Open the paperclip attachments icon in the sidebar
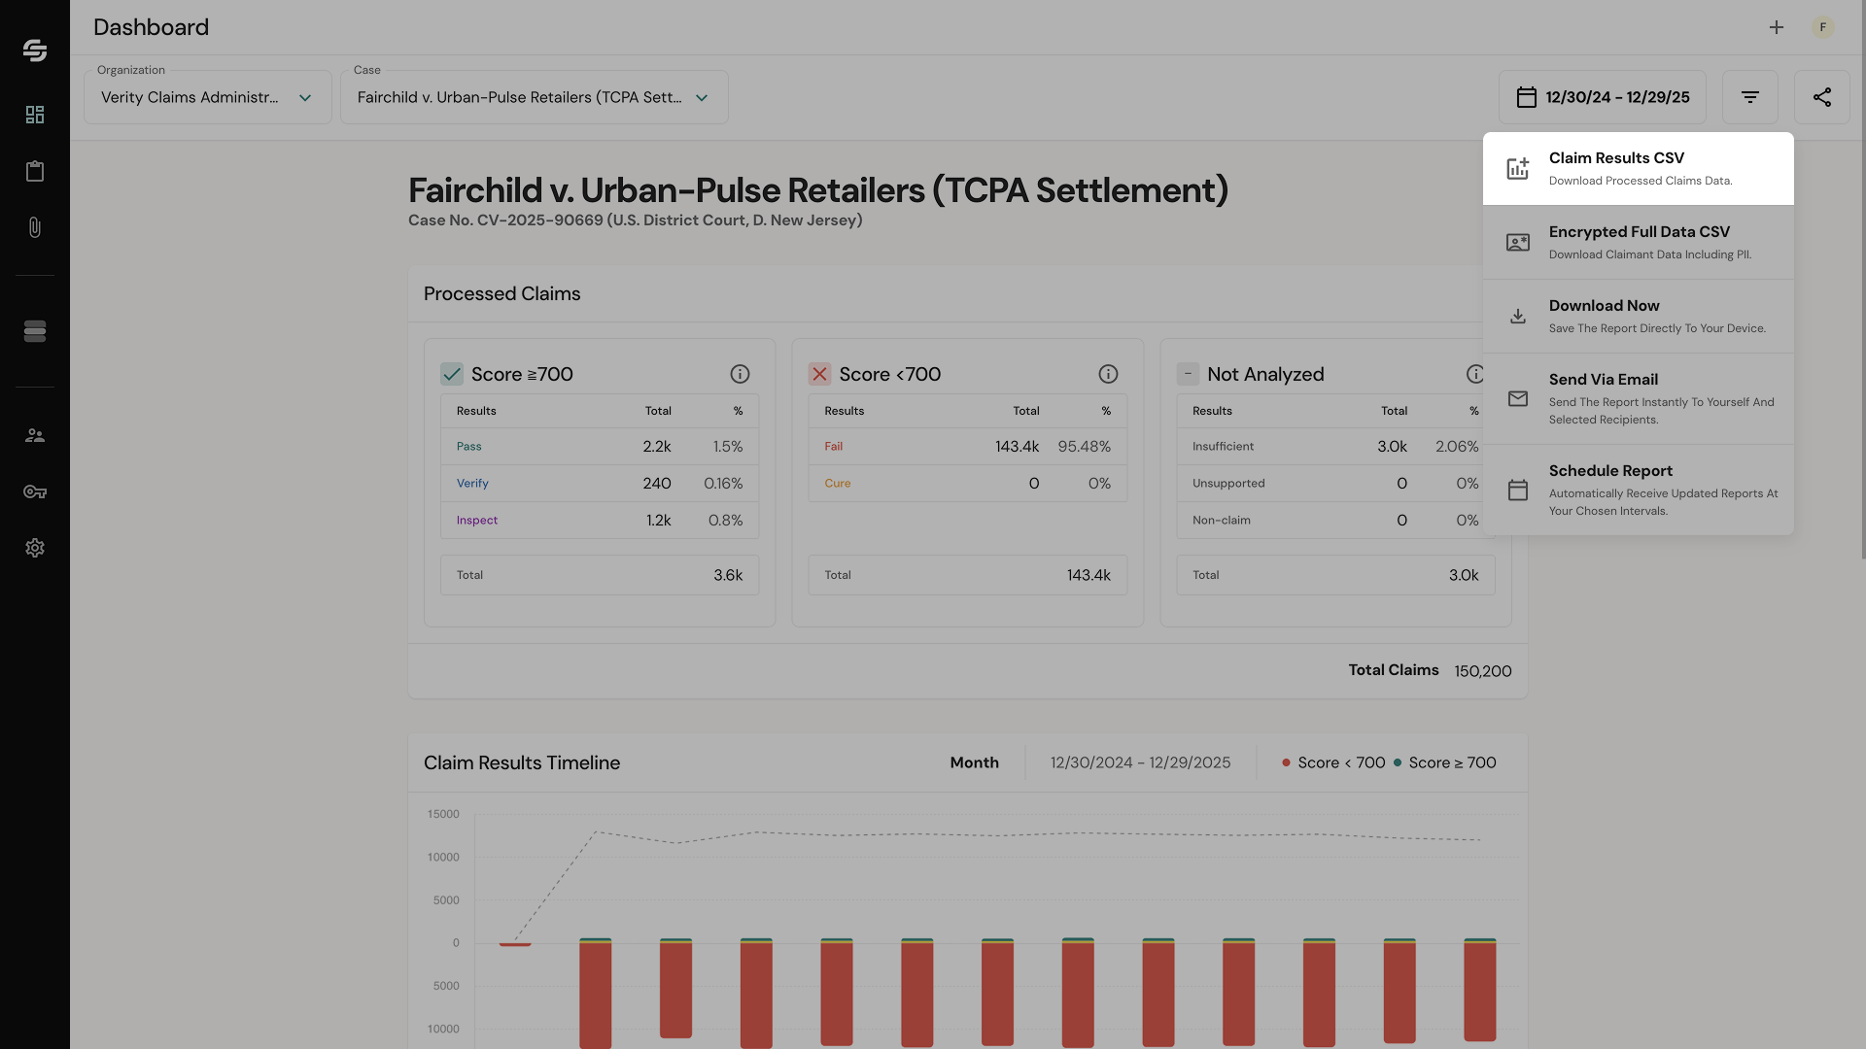The image size is (1866, 1049). point(35,227)
